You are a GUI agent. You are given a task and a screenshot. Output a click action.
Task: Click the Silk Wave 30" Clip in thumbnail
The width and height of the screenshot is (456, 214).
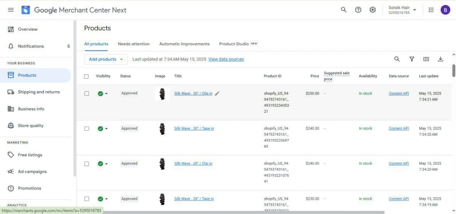[x=162, y=94]
